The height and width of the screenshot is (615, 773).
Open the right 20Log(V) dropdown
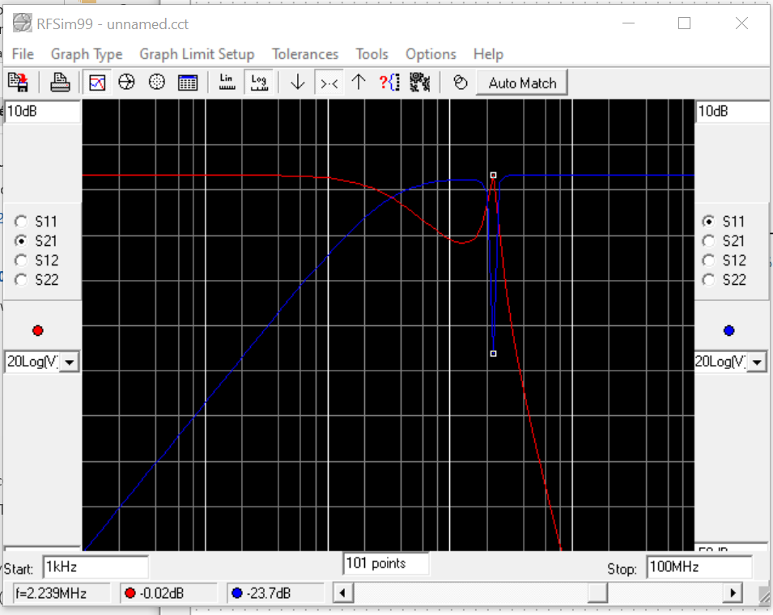(x=757, y=363)
